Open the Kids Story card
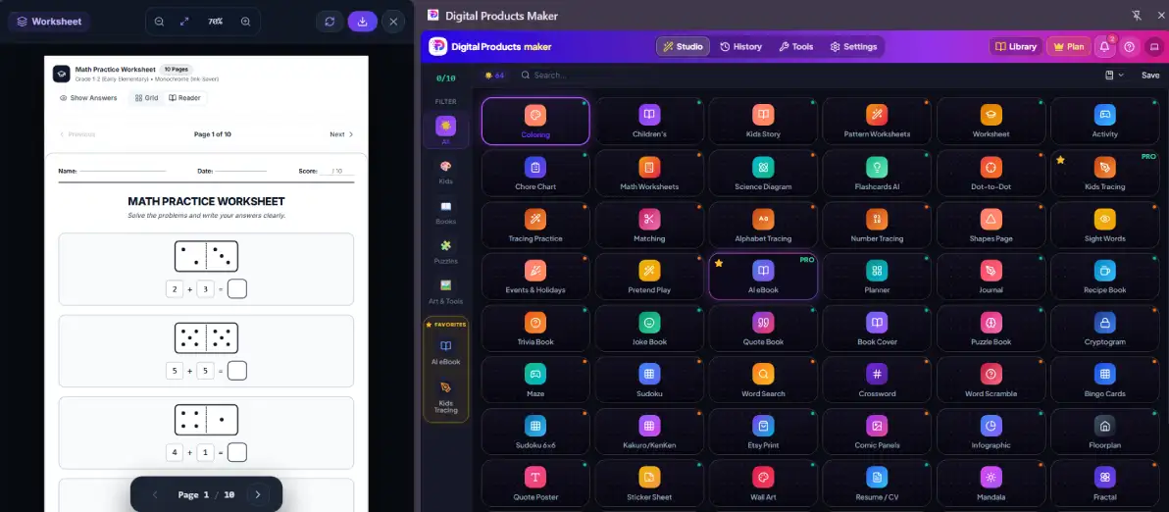 [x=763, y=121]
